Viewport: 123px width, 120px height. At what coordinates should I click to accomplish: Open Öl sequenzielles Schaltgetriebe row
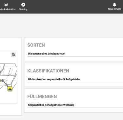(75, 54)
